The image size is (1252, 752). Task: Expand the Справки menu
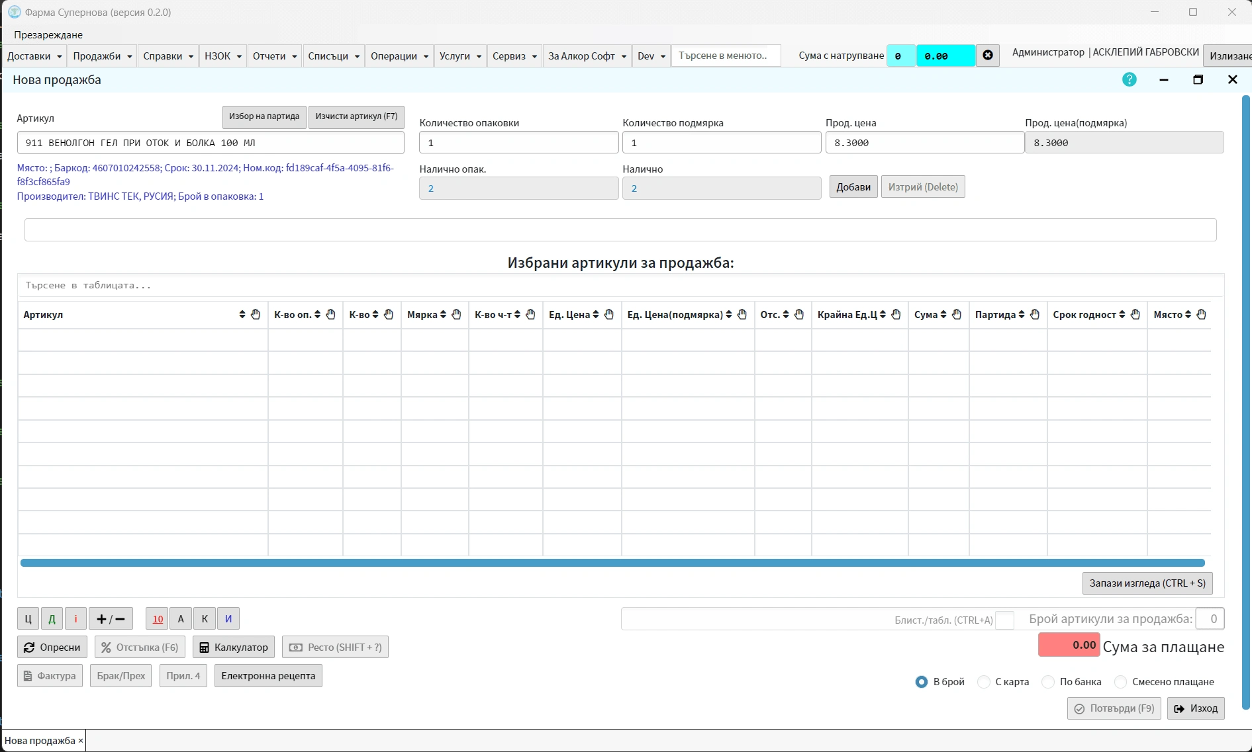(x=168, y=56)
